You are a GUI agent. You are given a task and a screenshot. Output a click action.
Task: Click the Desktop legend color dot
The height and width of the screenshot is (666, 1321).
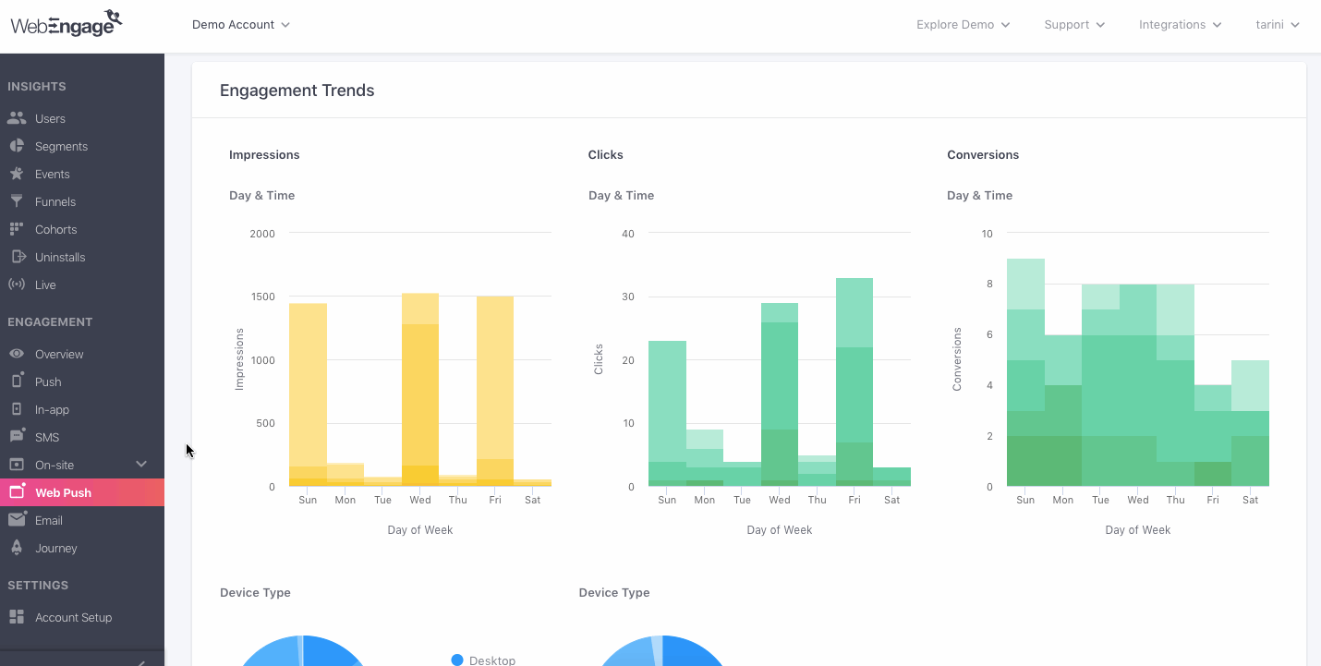click(x=457, y=660)
